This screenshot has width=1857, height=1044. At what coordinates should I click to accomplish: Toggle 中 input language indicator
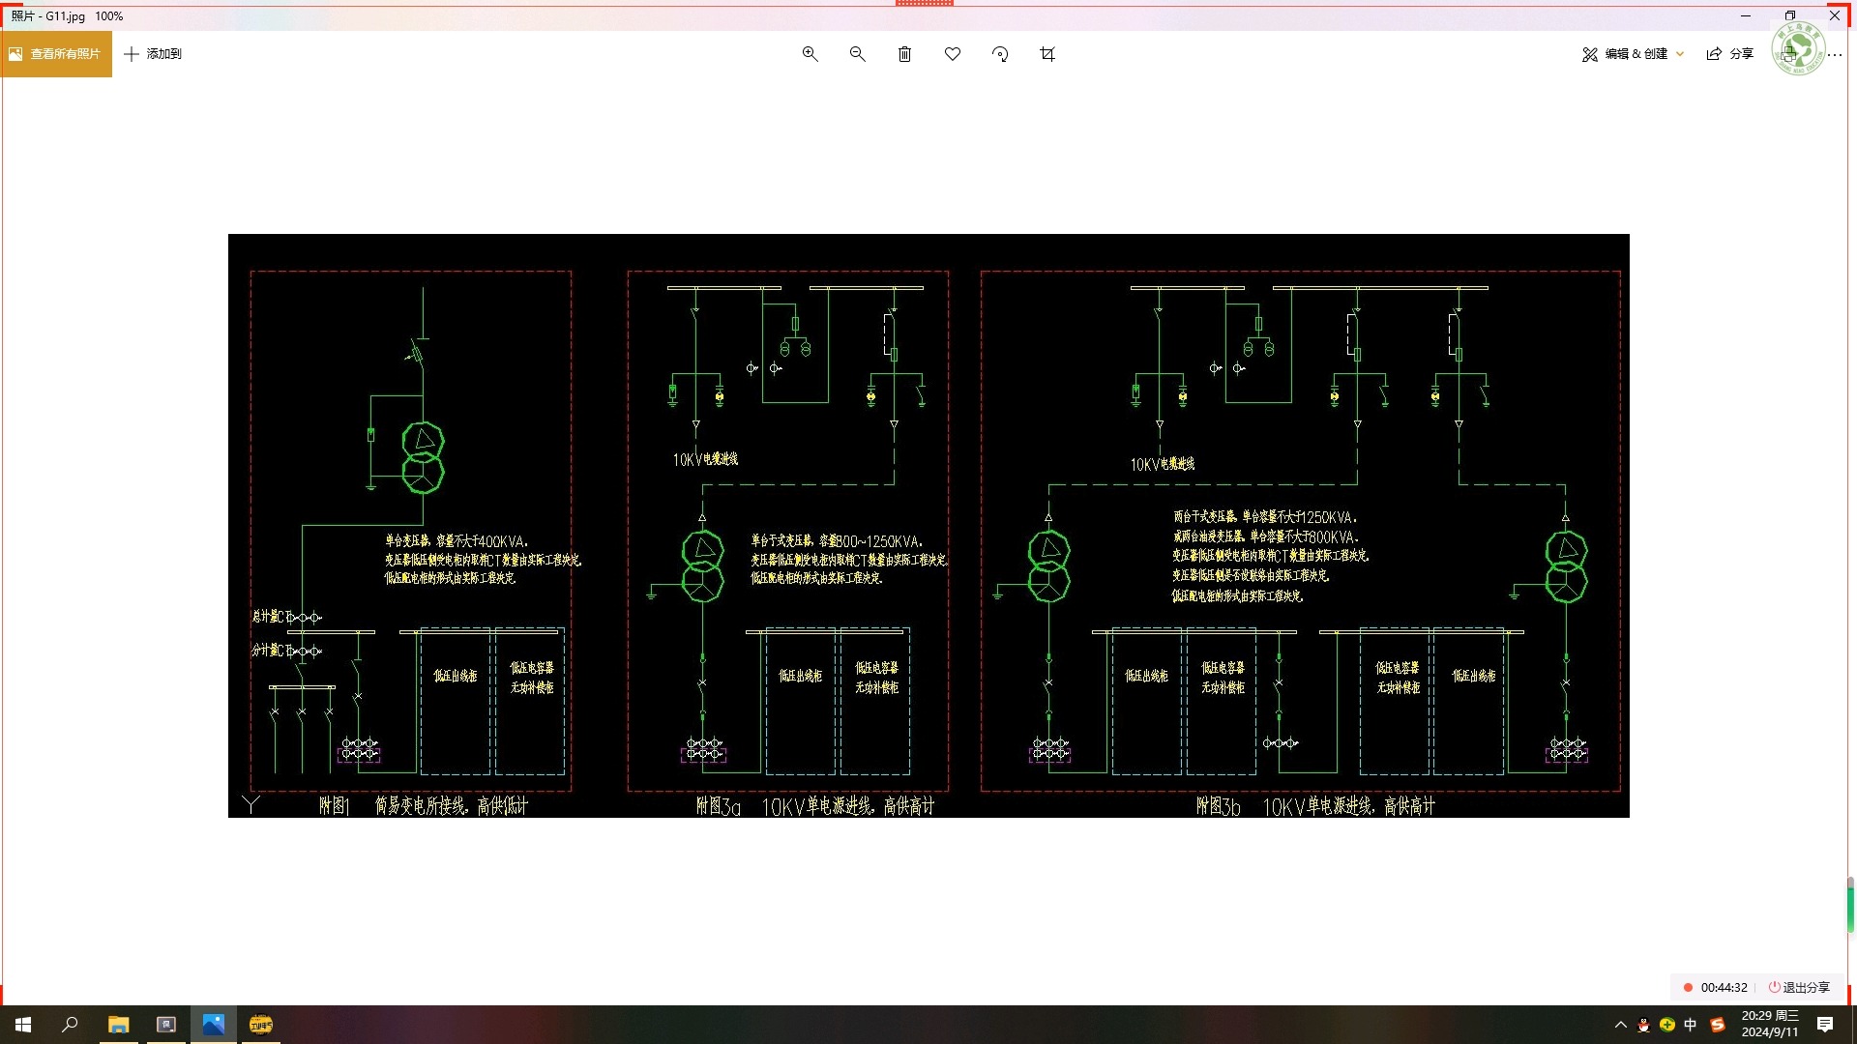tap(1691, 1025)
